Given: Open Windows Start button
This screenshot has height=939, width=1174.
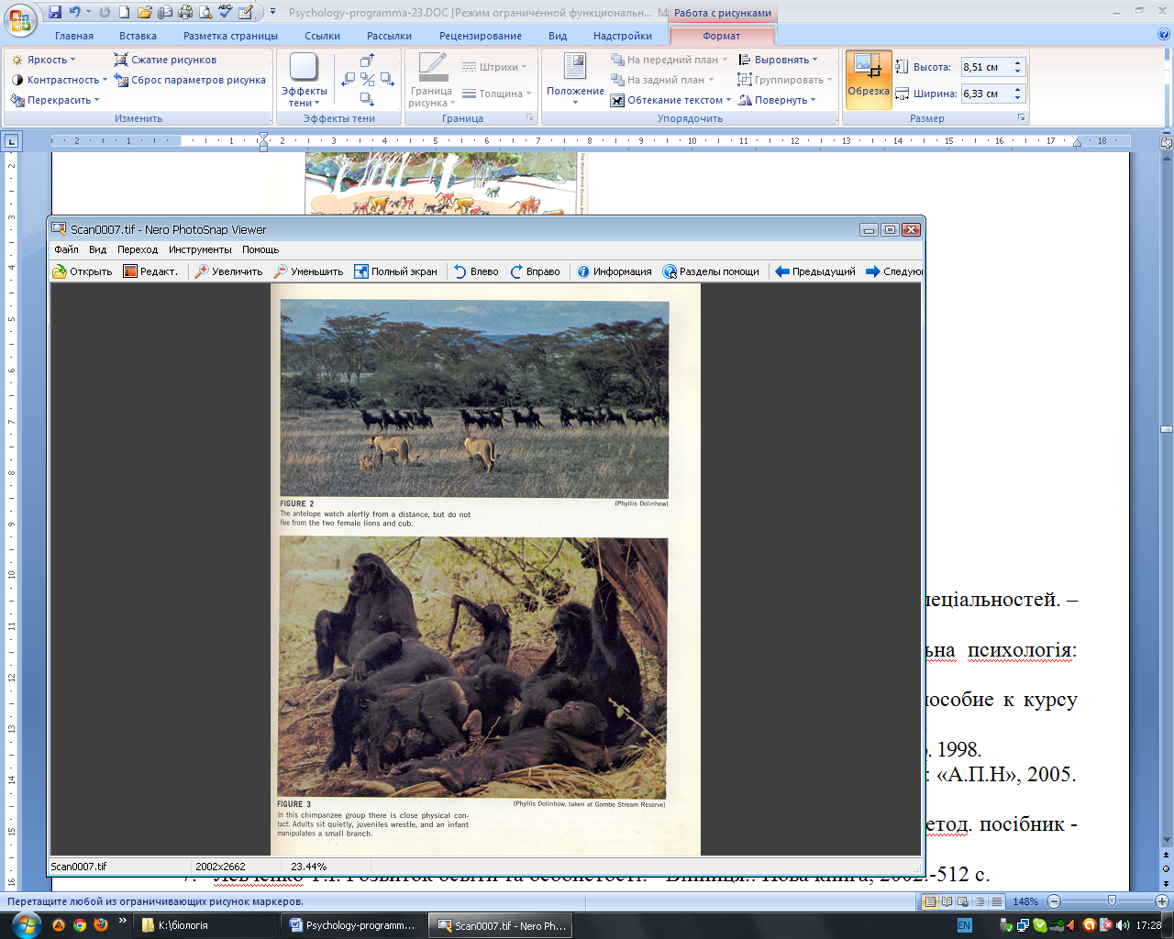Looking at the screenshot, I should [x=25, y=924].
